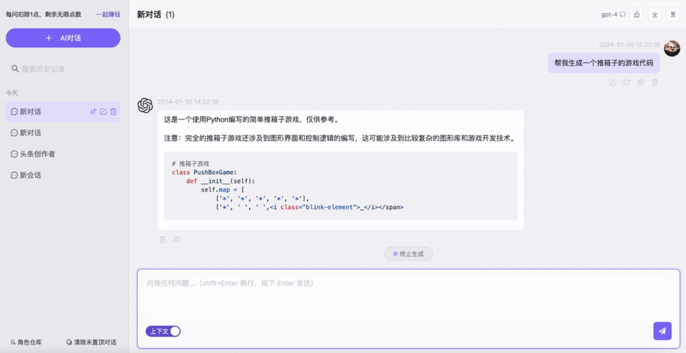
Task: Click the download conversation icon top right
Action: click(x=656, y=15)
